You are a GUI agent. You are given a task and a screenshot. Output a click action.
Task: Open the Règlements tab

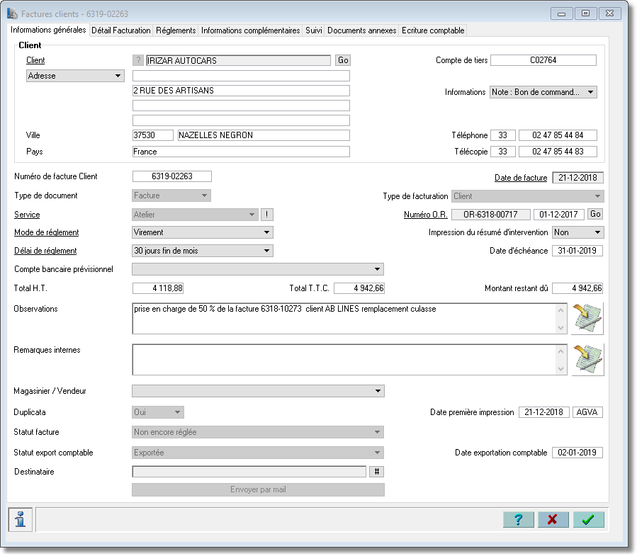point(176,30)
